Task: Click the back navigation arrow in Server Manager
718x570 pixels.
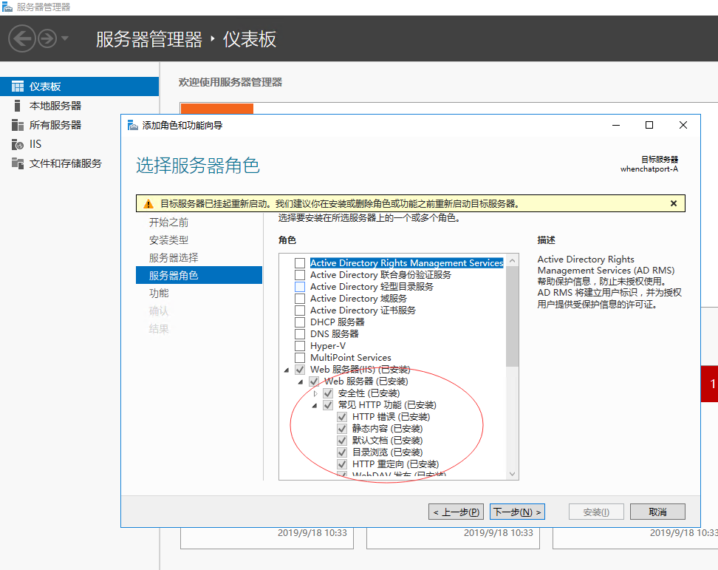Action: 21,38
